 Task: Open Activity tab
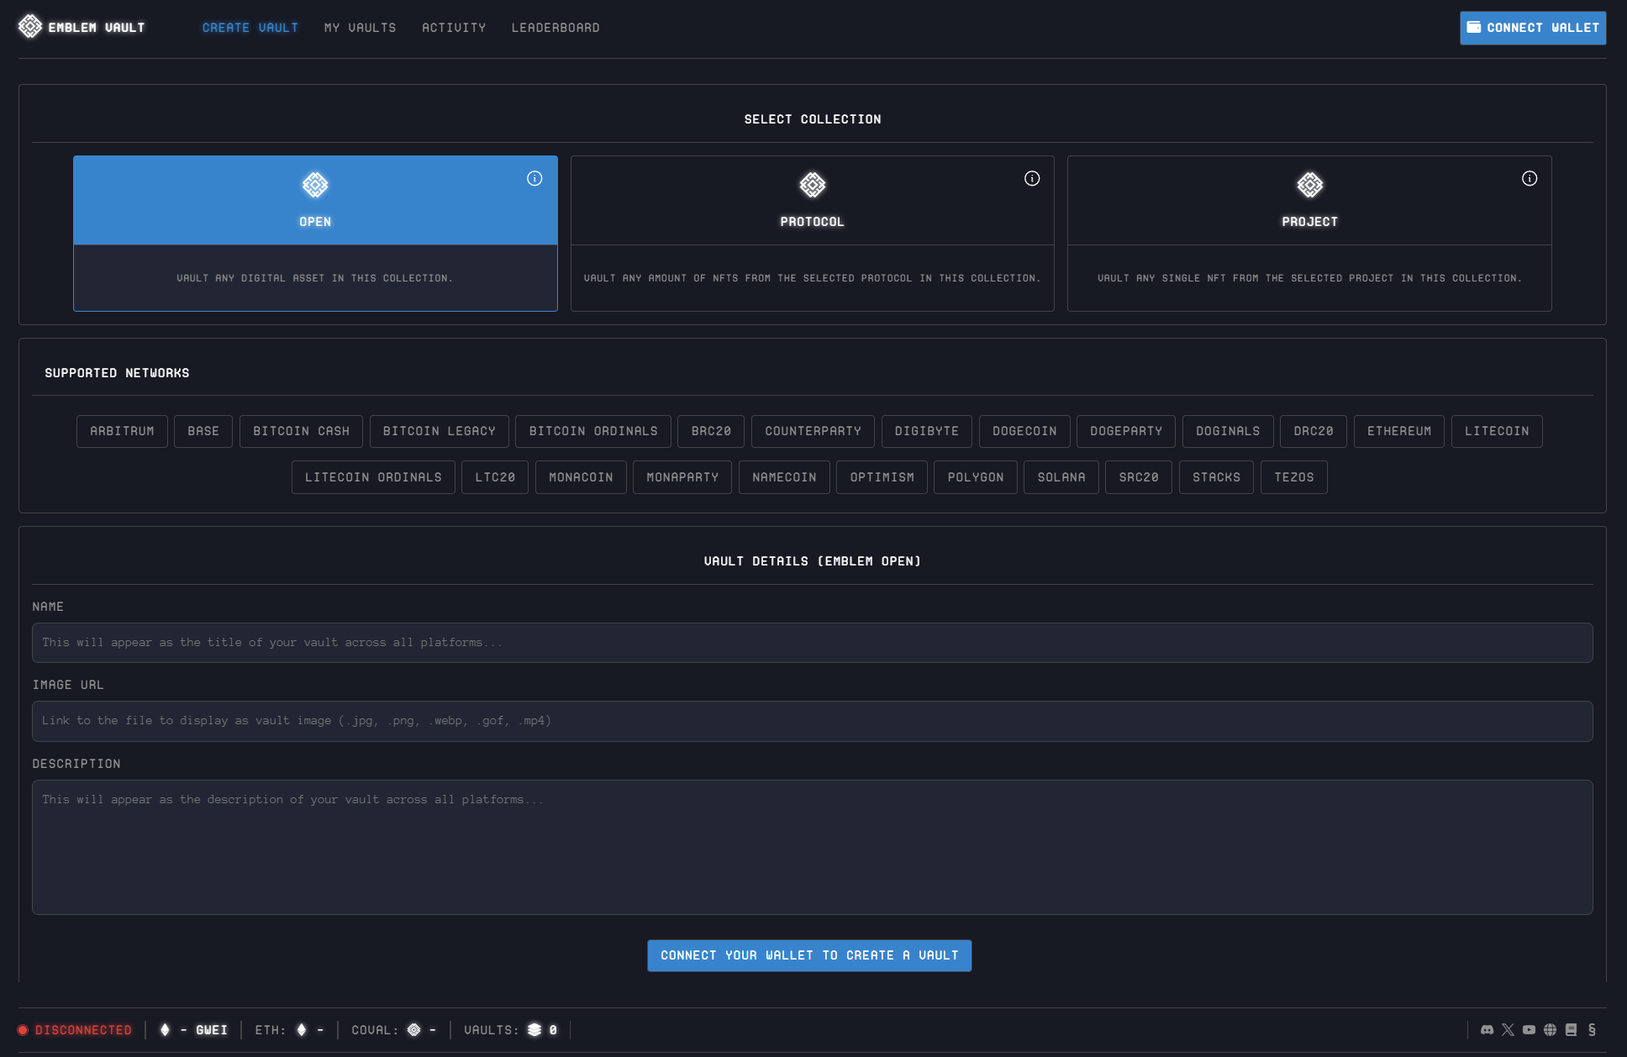(454, 28)
